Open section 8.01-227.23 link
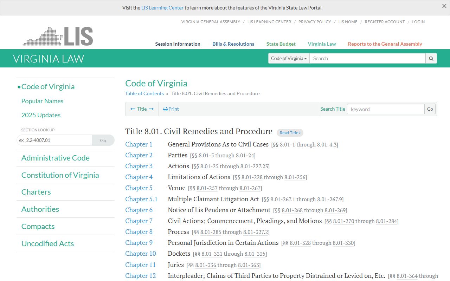 click(254, 166)
